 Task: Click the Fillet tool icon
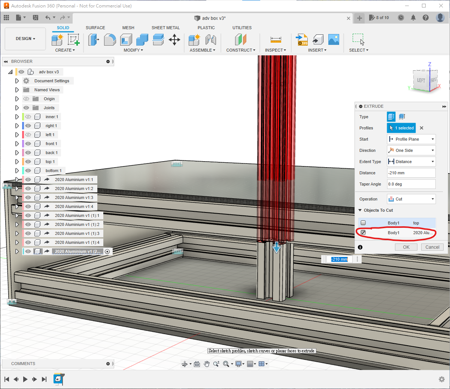coord(110,40)
